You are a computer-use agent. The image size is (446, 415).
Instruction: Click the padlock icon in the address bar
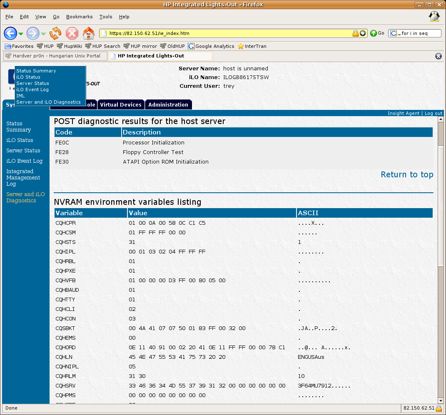[x=356, y=33]
